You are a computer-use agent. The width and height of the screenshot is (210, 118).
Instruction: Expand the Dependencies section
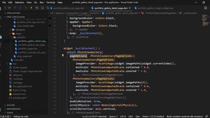coord(13,109)
